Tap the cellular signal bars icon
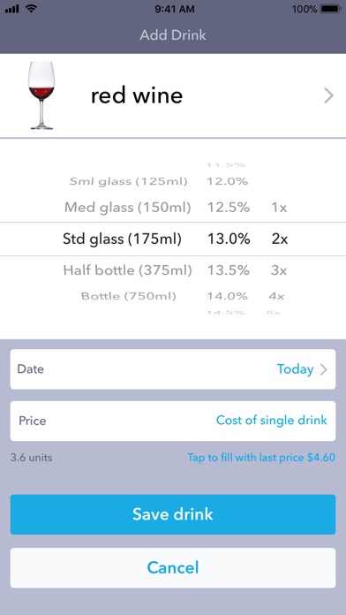Viewport: 346px width, 615px height. pyautogui.click(x=12, y=9)
